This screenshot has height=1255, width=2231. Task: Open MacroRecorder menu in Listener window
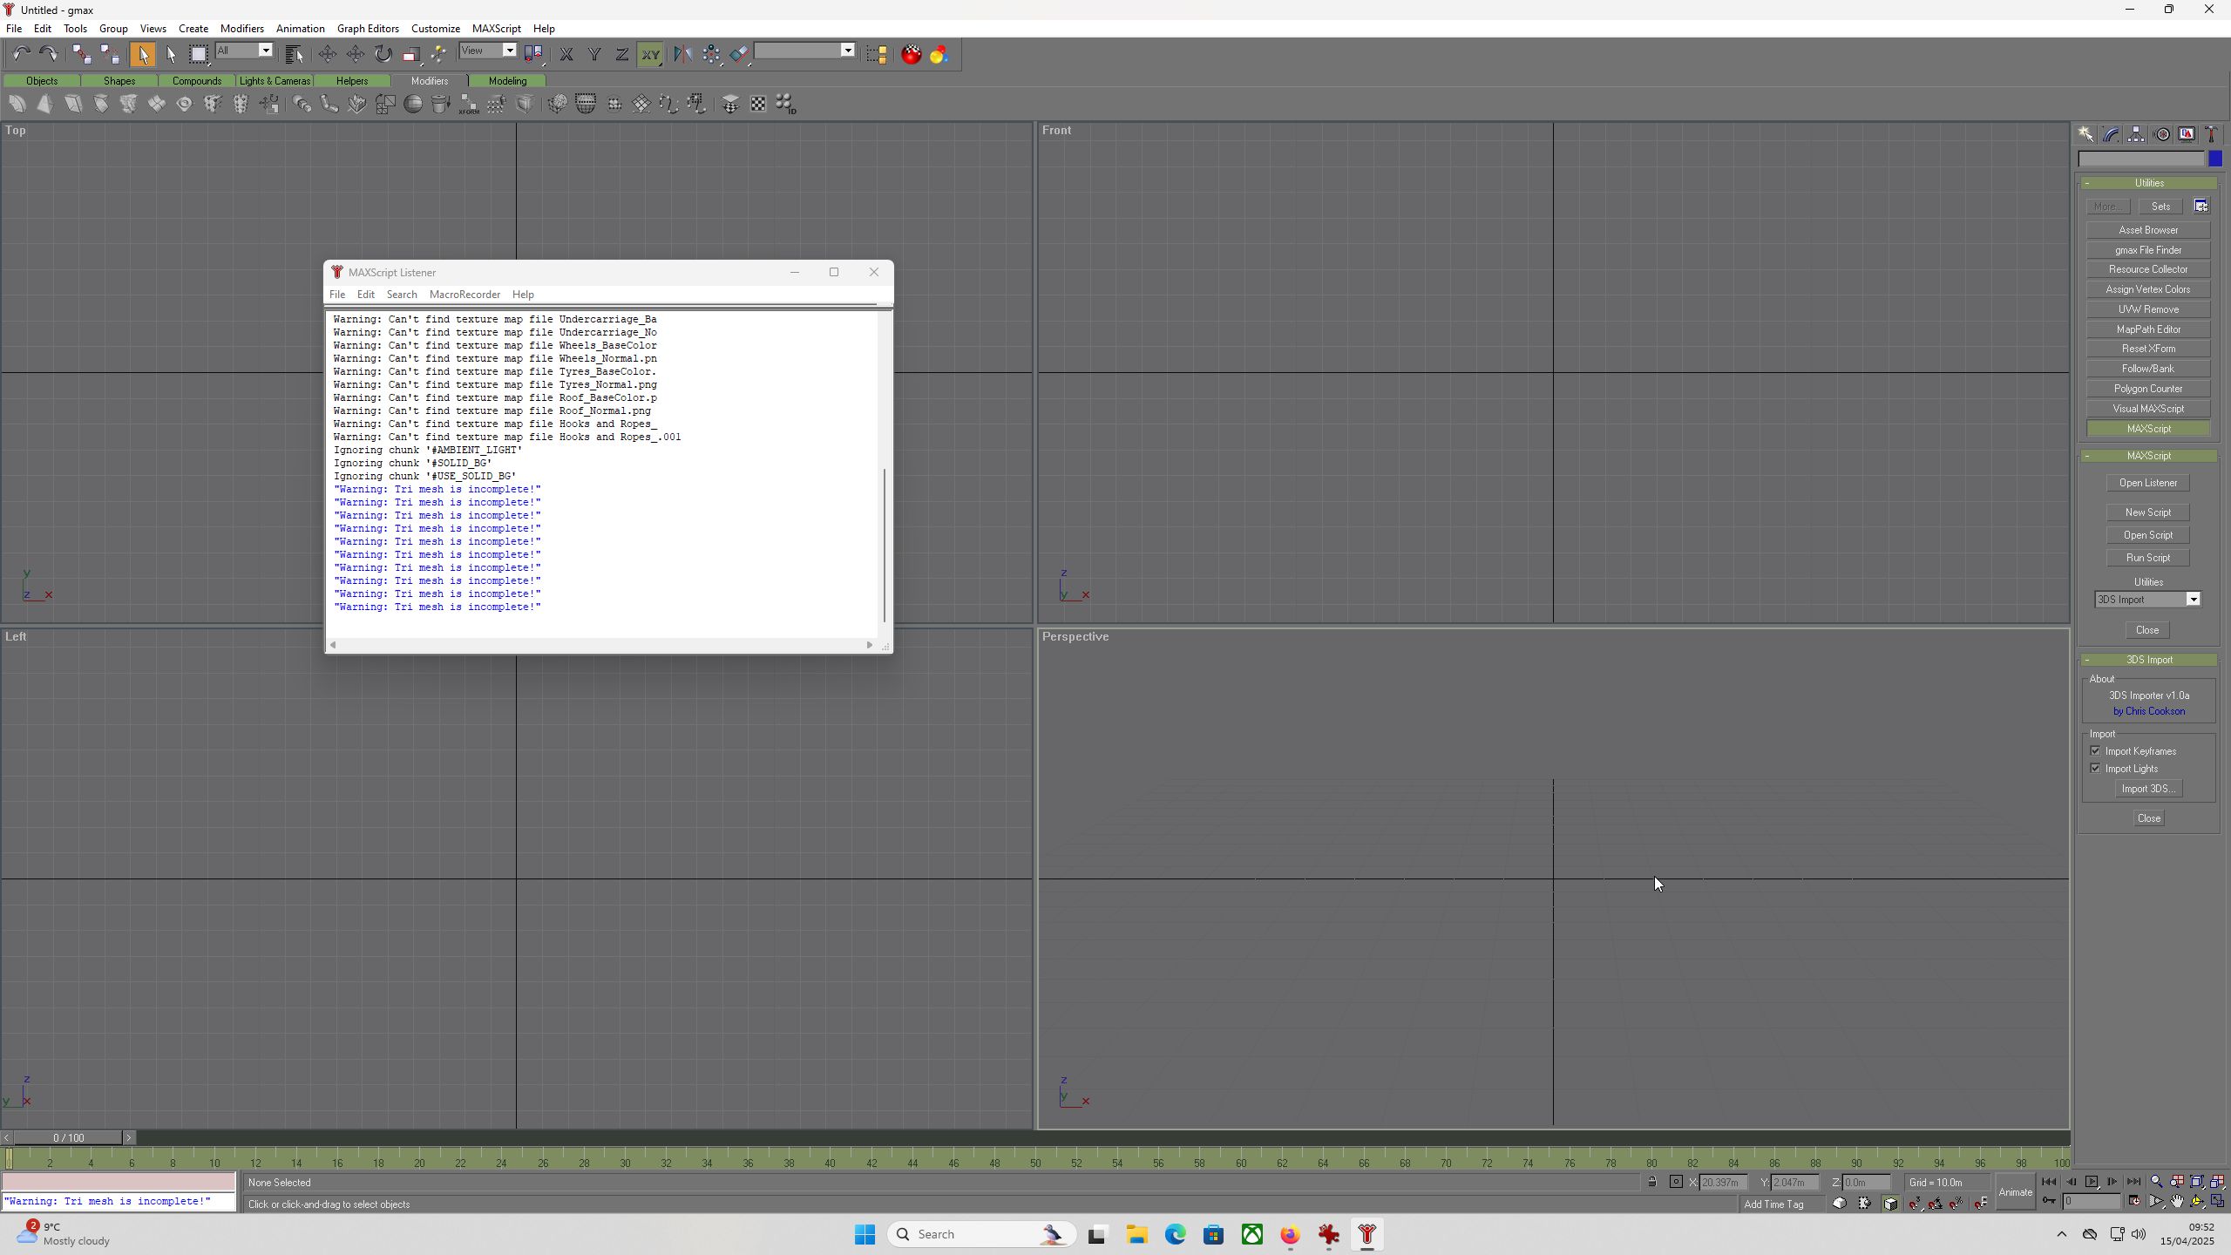coord(465,295)
